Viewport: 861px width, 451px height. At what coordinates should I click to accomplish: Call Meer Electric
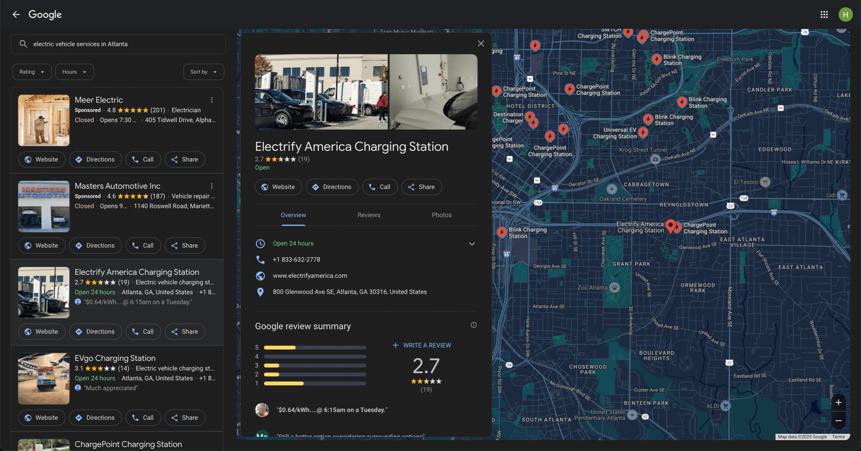click(143, 160)
